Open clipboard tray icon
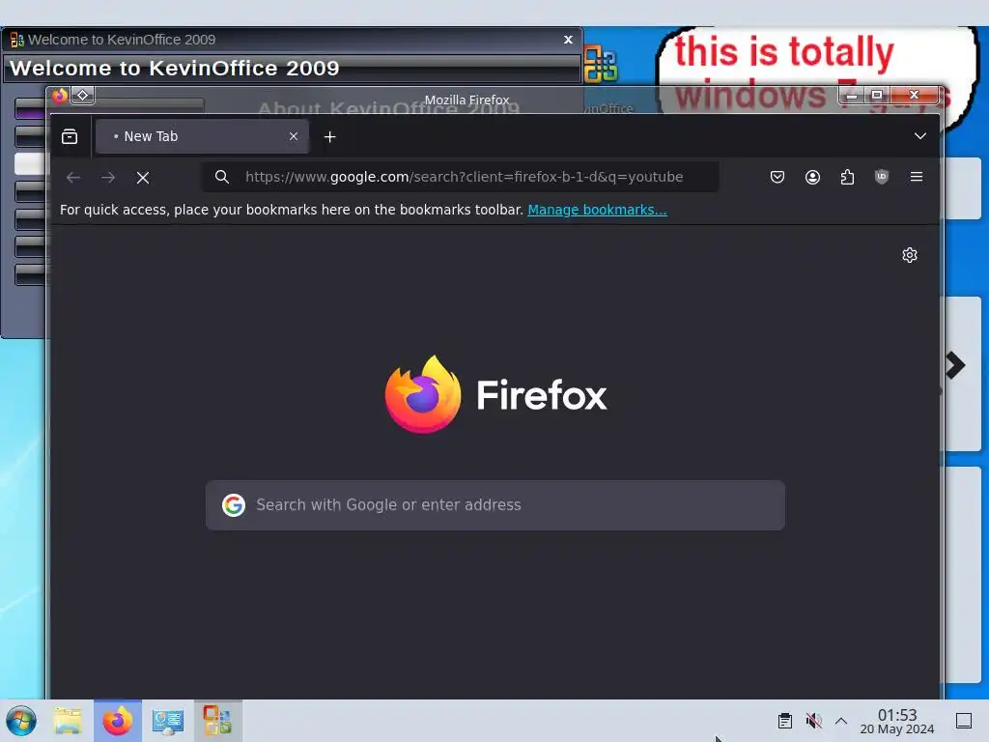989x742 pixels. [x=785, y=721]
